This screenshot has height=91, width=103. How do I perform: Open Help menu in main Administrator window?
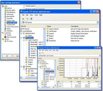[41, 15]
